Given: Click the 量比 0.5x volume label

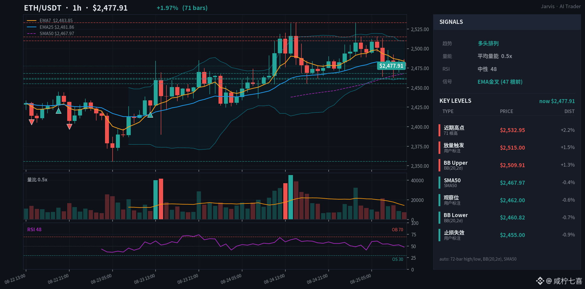Looking at the screenshot, I should point(37,180).
